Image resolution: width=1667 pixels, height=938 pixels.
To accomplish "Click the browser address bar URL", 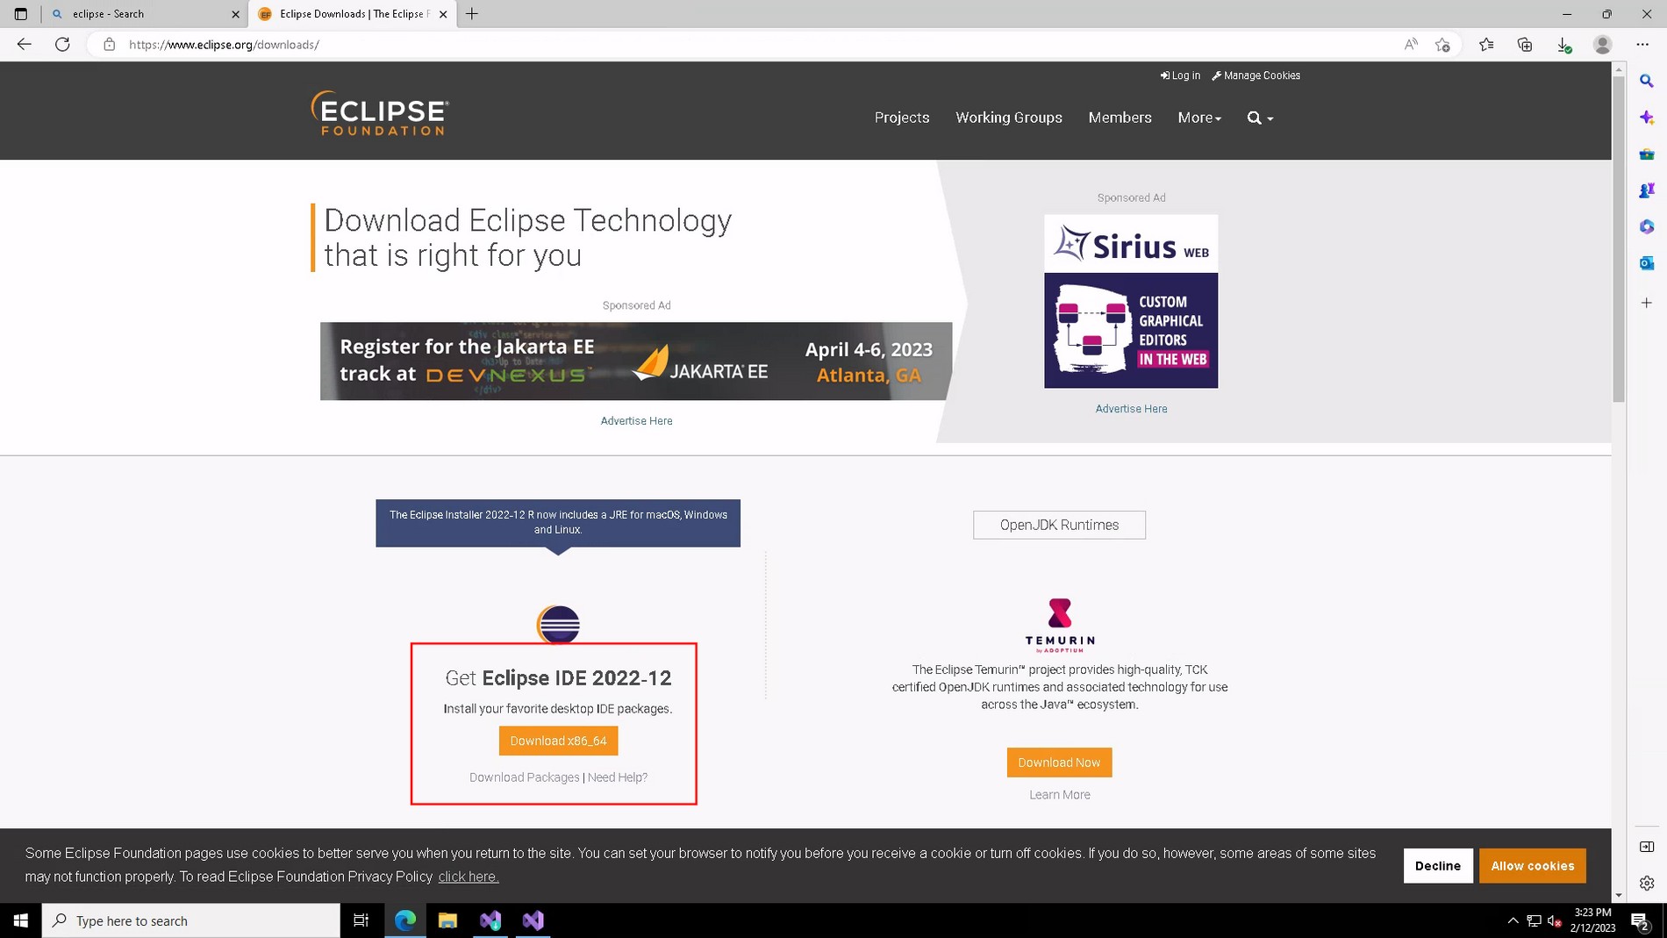I will [x=224, y=45].
